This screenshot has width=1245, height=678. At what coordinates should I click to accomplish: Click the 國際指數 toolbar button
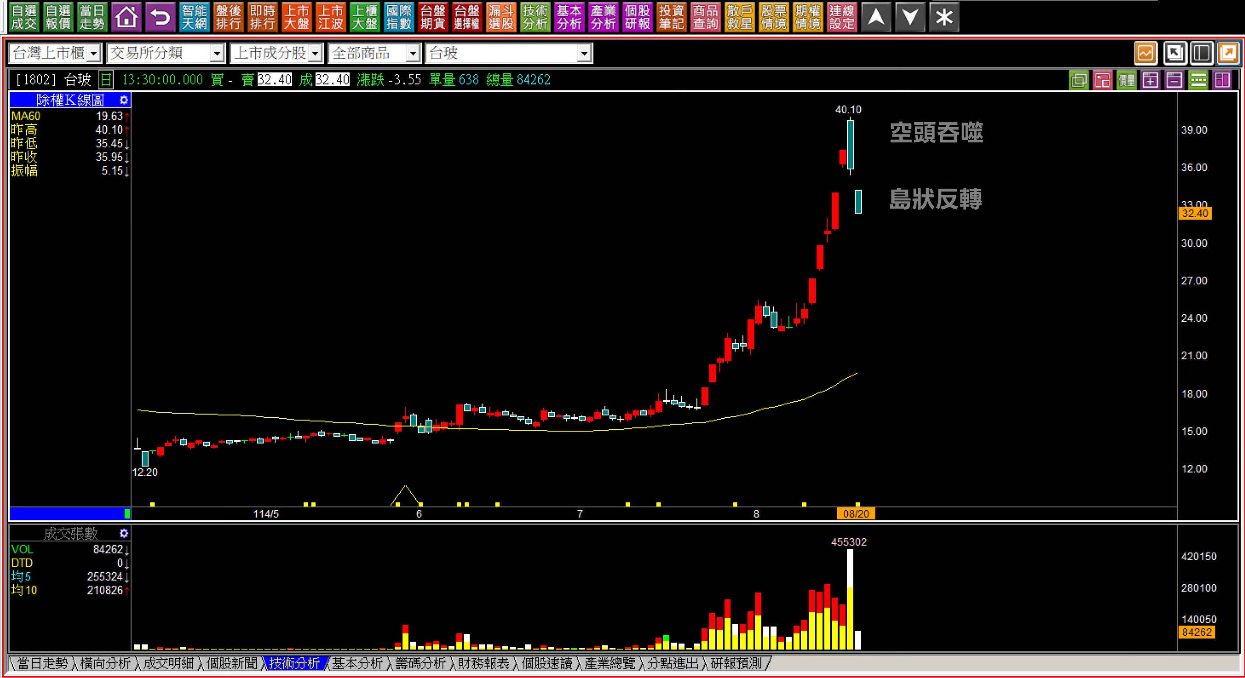[x=398, y=17]
